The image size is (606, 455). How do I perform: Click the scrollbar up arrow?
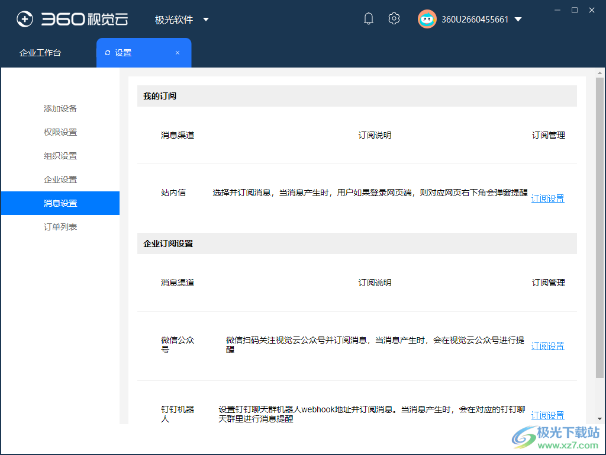[x=599, y=73]
